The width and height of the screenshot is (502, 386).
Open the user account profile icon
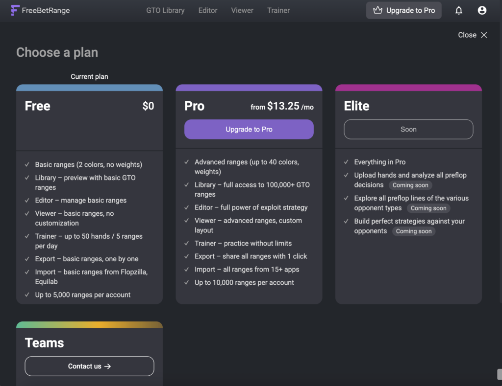(x=482, y=10)
